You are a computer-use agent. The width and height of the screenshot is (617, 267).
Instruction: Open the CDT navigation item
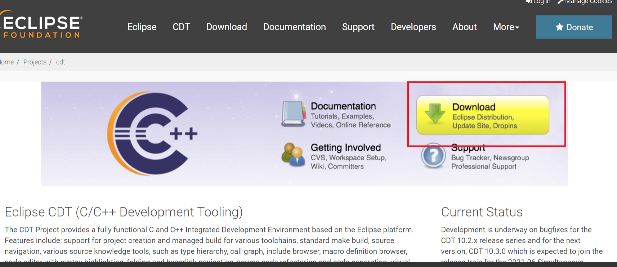click(x=181, y=27)
